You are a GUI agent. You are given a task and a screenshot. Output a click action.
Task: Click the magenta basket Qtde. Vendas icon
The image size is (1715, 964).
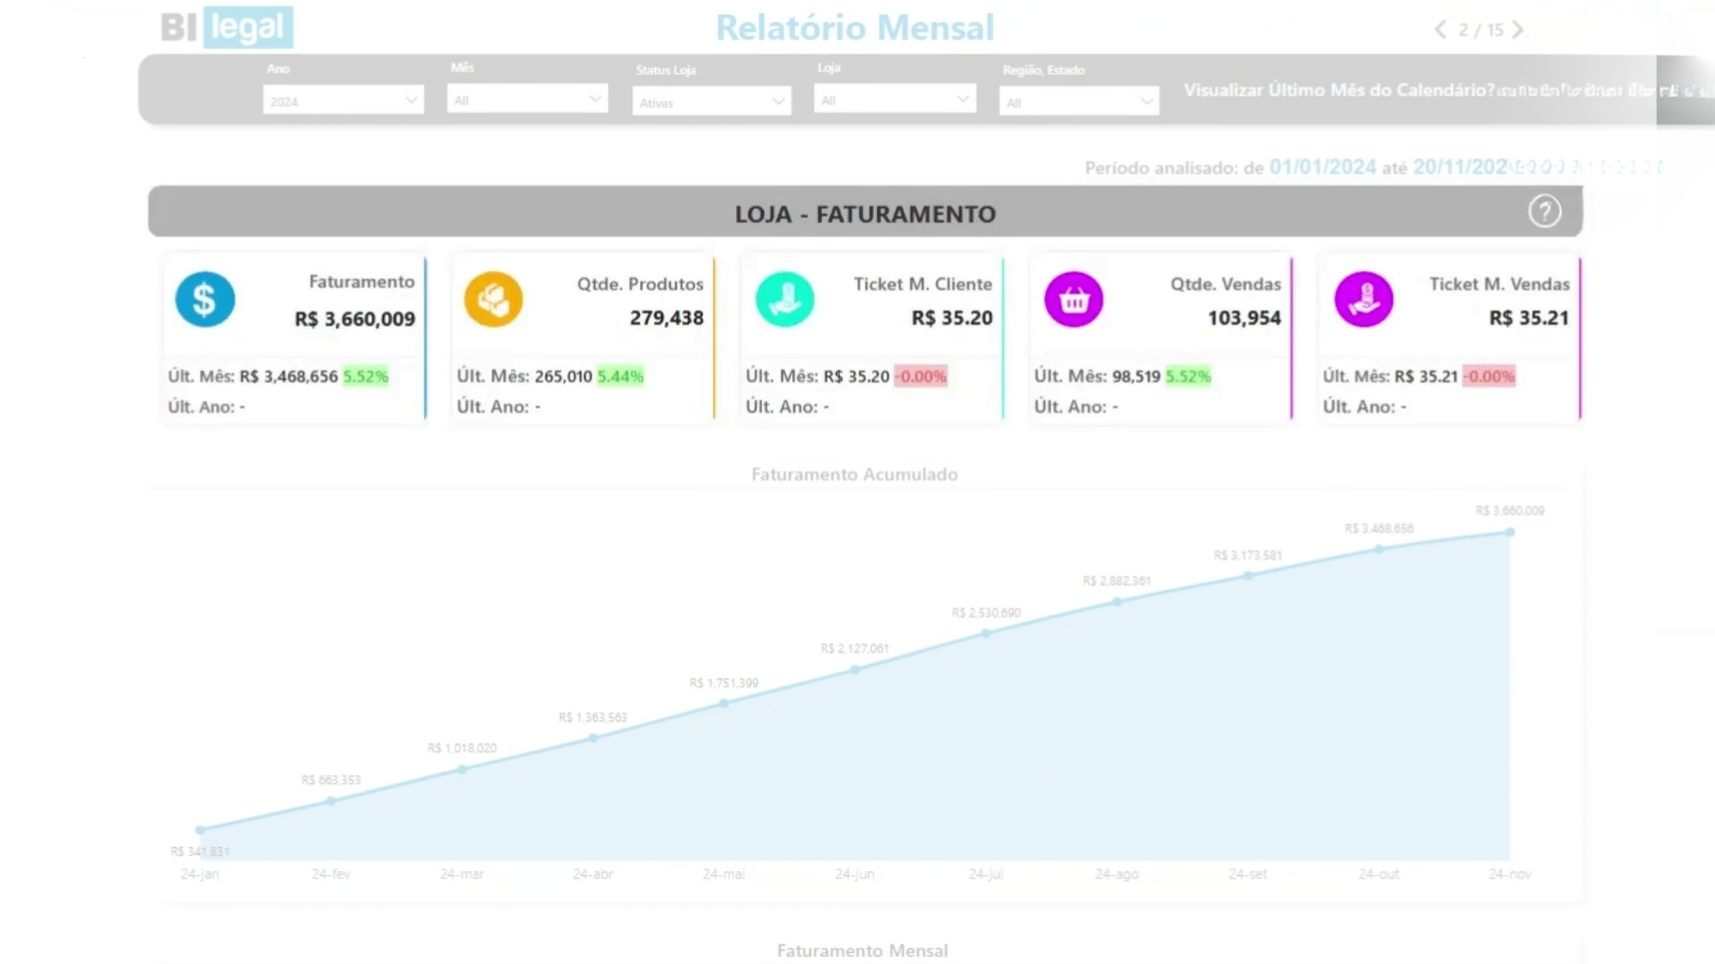1074,300
